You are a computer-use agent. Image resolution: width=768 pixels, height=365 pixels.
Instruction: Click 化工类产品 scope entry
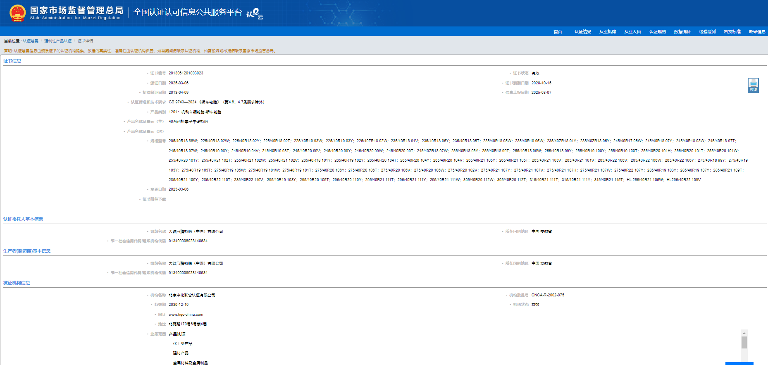tap(182, 344)
